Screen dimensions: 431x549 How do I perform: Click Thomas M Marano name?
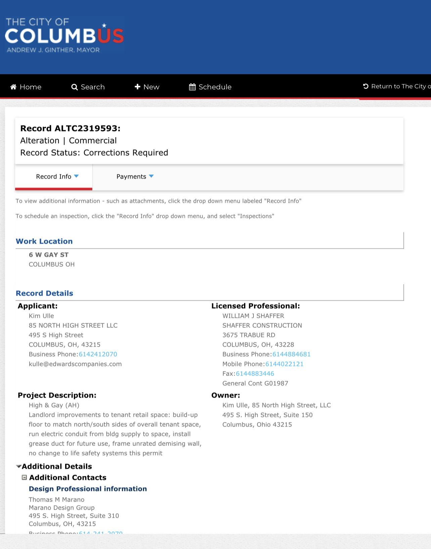(x=57, y=500)
